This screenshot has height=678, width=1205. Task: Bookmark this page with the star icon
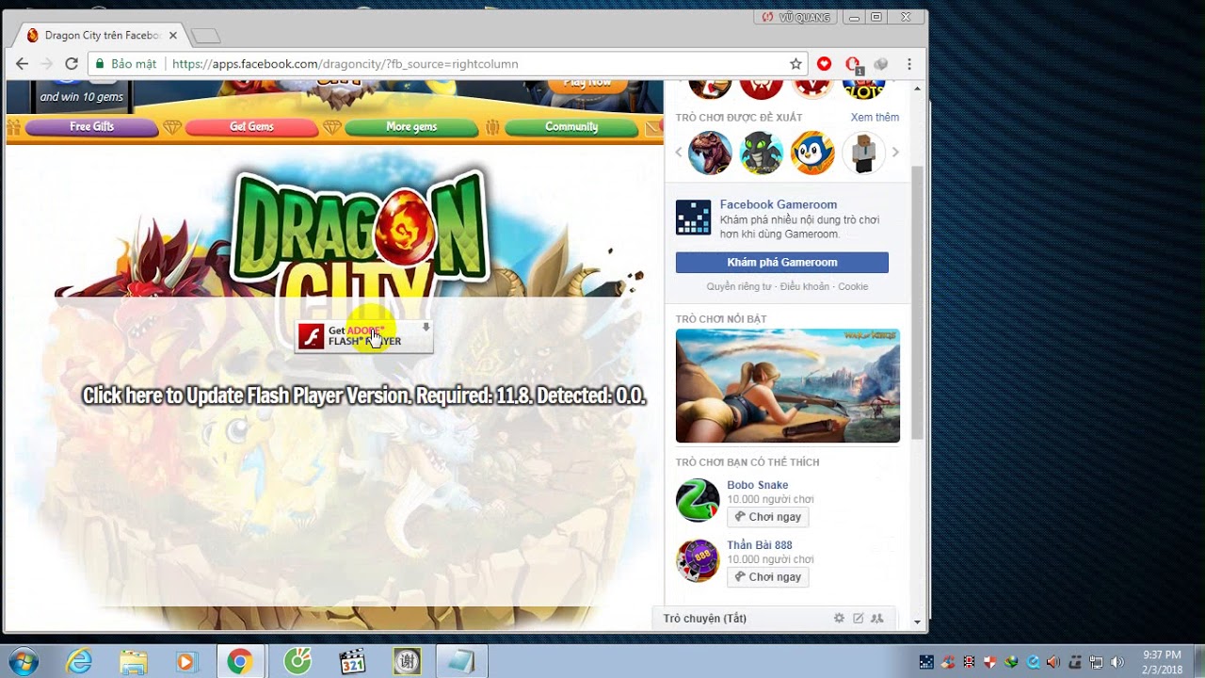(795, 64)
